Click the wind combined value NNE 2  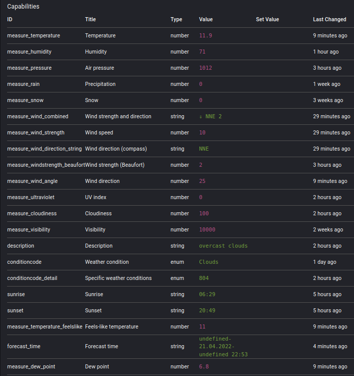211,116
